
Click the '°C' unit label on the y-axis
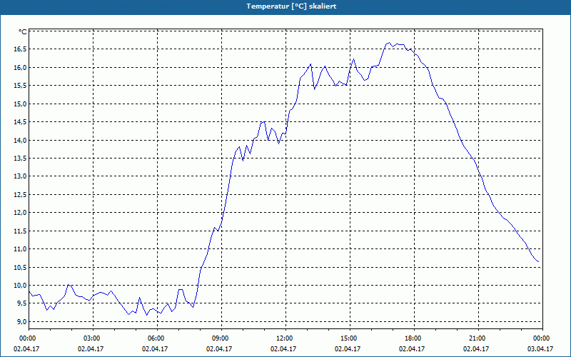click(22, 32)
